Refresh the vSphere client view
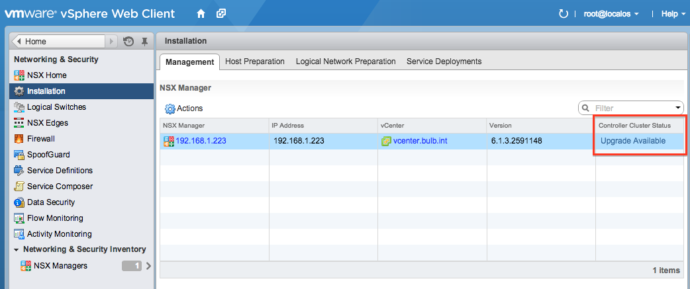690x289 pixels. [x=563, y=14]
